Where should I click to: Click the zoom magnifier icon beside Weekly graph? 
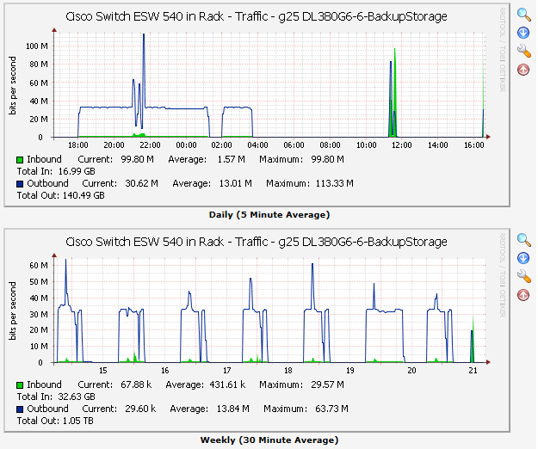pos(523,240)
